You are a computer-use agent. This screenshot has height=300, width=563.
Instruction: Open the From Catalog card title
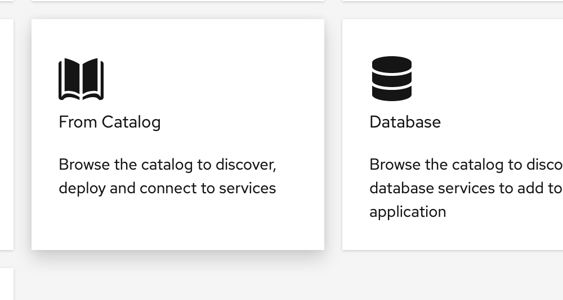pos(110,122)
